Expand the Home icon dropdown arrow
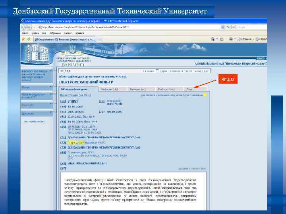The width and height of the screenshot is (286, 214). (x=217, y=39)
